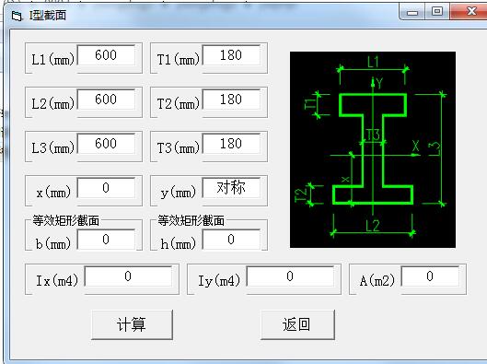Click the I型截面 title text
The image size is (487, 364).
(x=48, y=16)
